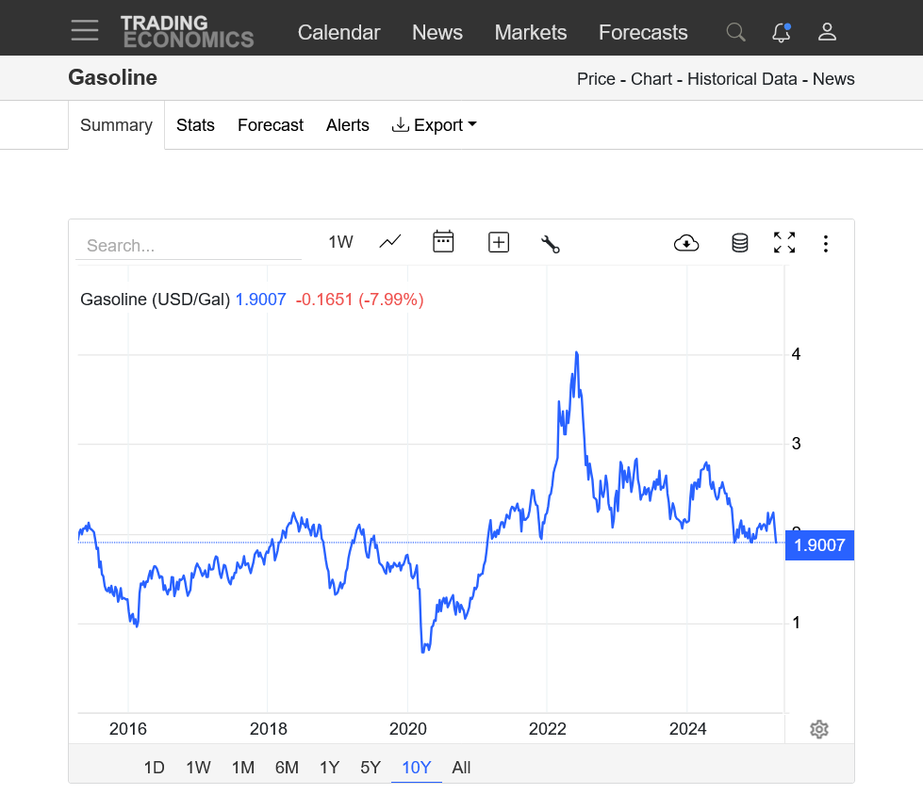Switch to the Forecast tab
Image resolution: width=923 pixels, height=811 pixels.
tap(271, 125)
